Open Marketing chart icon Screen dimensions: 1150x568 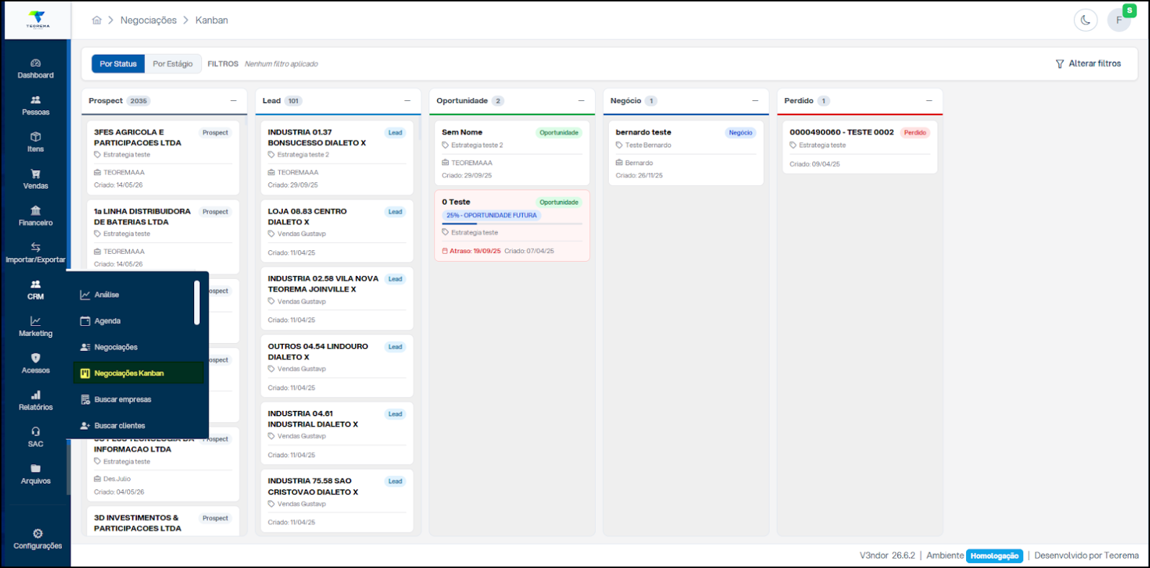point(35,321)
